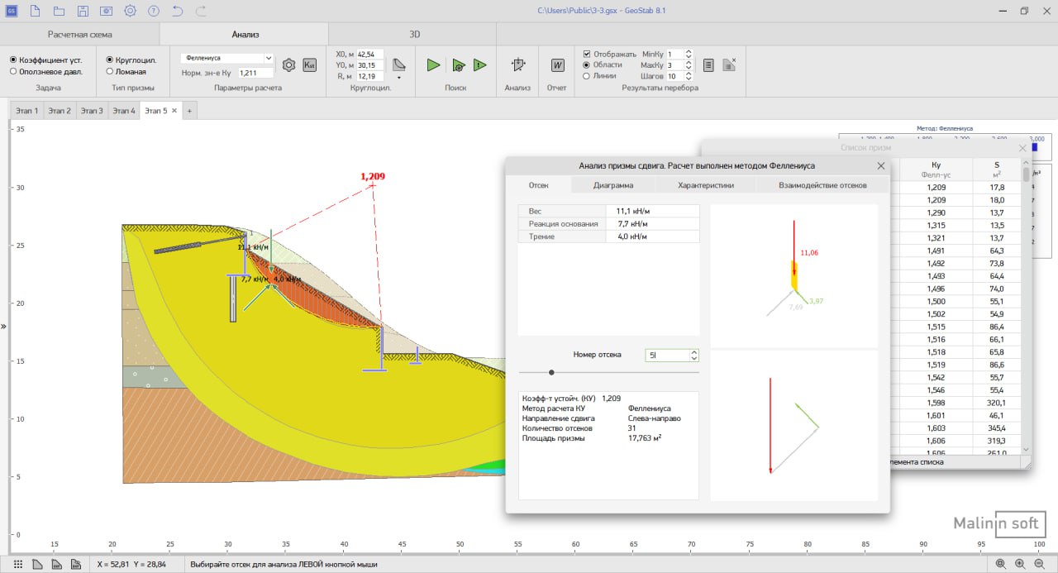Add a new stage with plus tab

(x=189, y=111)
